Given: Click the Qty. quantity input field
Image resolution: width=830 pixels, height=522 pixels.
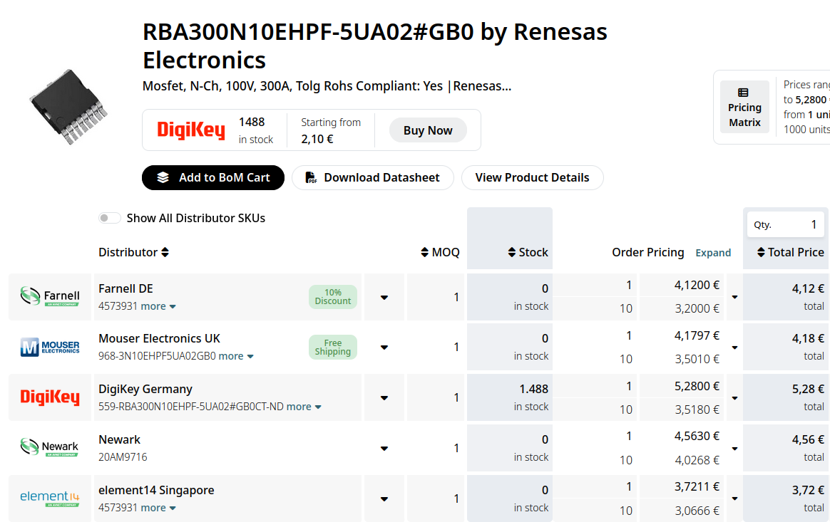Looking at the screenshot, I should [x=786, y=224].
